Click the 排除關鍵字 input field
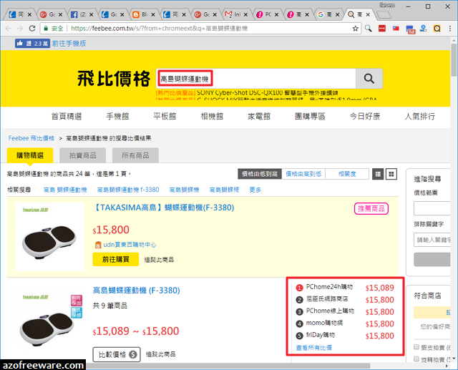 click(432, 240)
